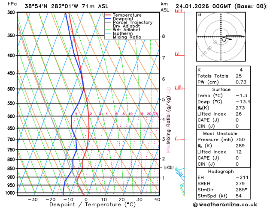Click the 'Surface' section heading
Image resolution: width=270 pixels, height=208 pixels.
221,89
